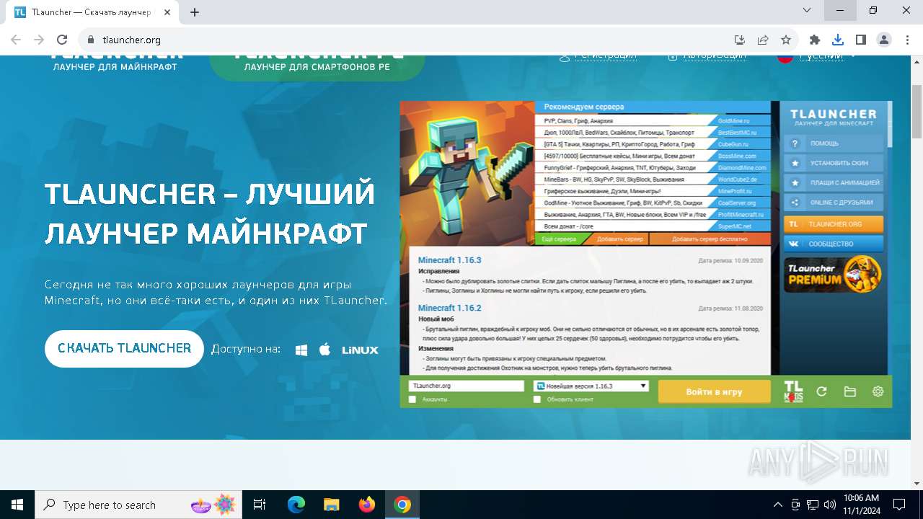This screenshot has width=923, height=519.
Task: Open the TLauncher program preview image
Action: (646, 254)
